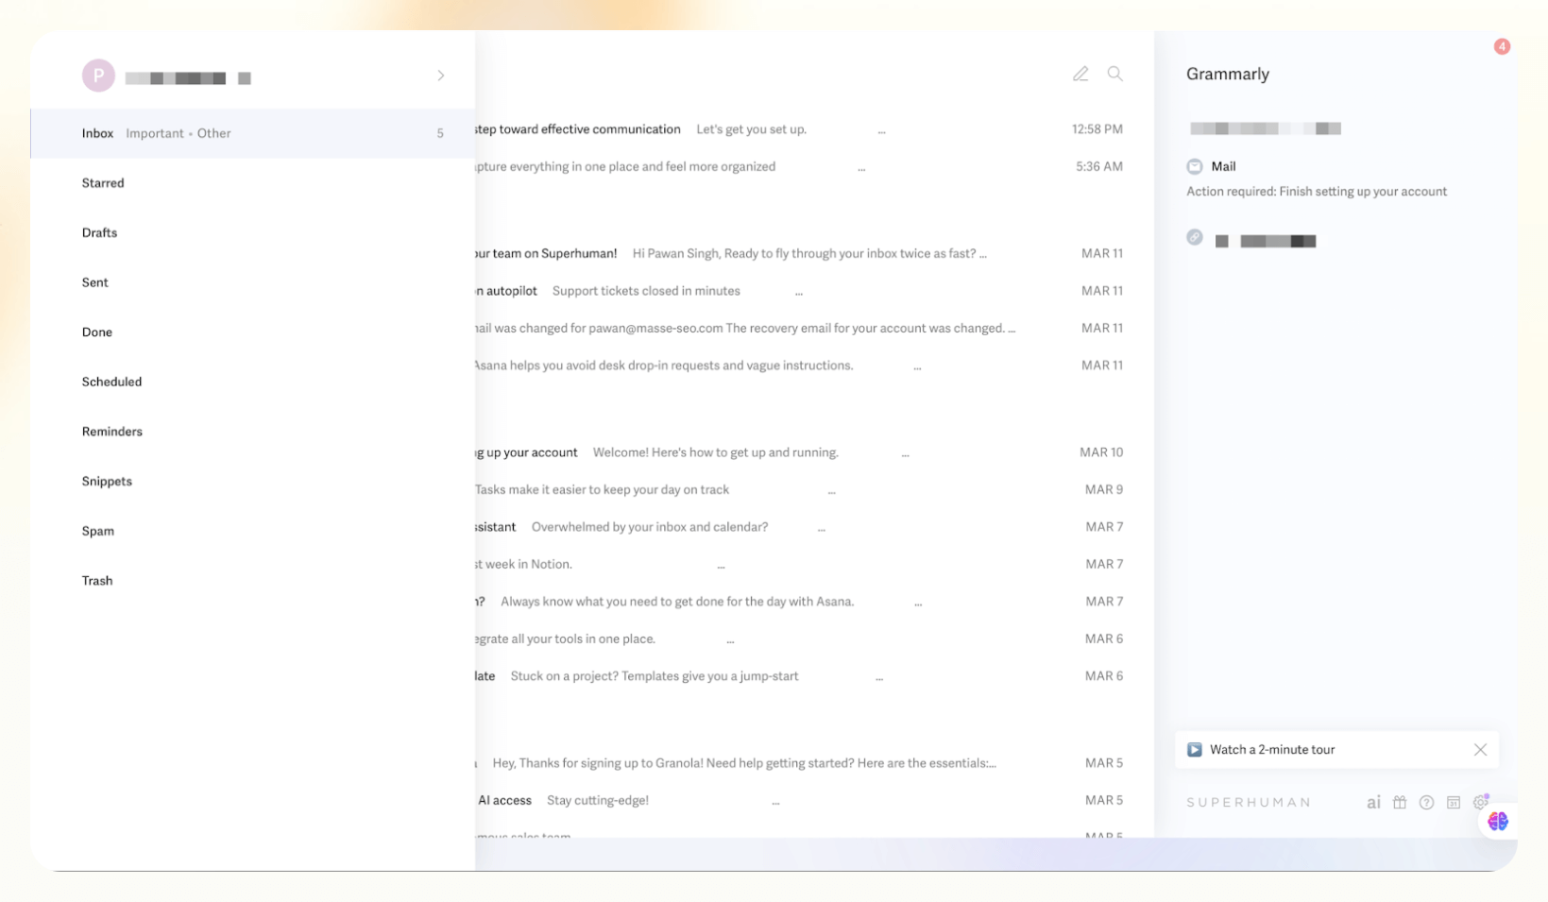
Task: Open the Trash folder
Action: coord(97,581)
